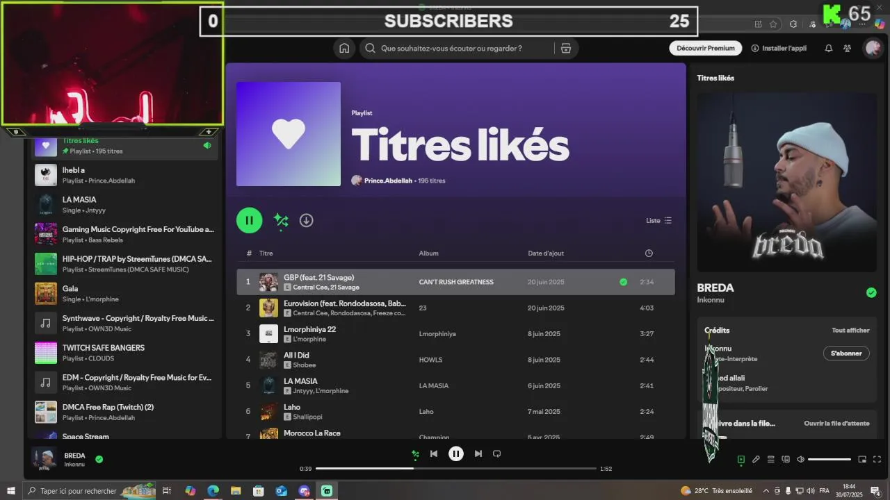This screenshot has height=500, width=890.
Task: Open File Explorer from the taskbar
Action: [x=236, y=491]
